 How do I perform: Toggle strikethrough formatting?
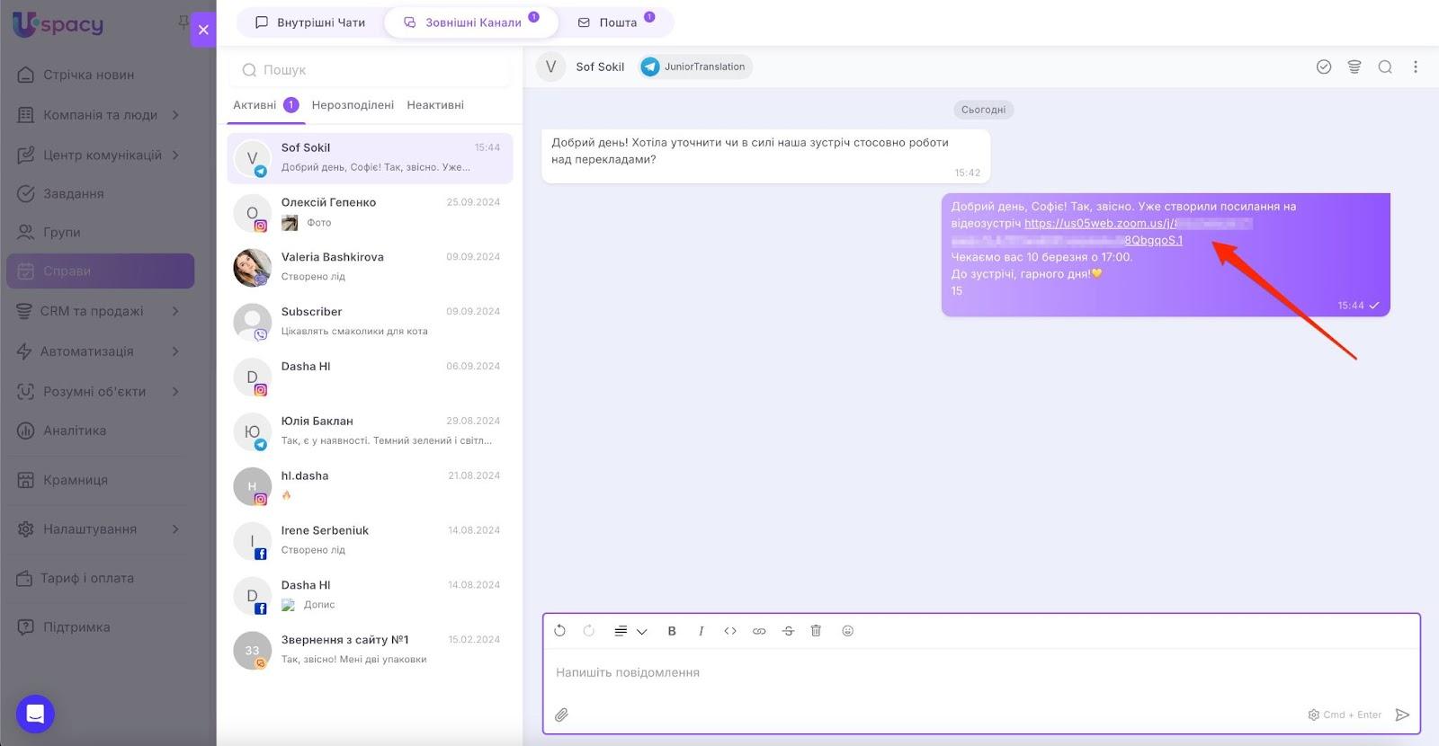(788, 631)
